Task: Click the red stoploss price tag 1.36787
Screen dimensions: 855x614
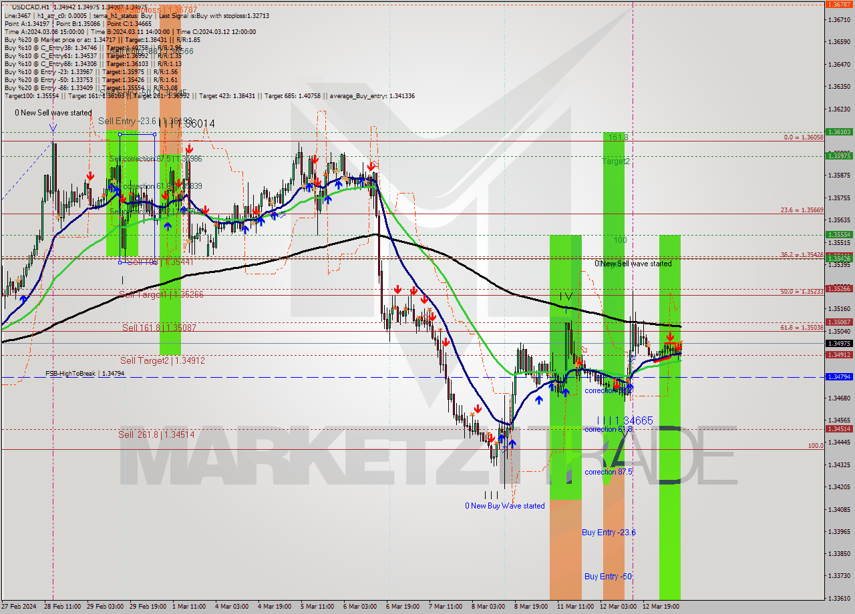Action: (840, 5)
